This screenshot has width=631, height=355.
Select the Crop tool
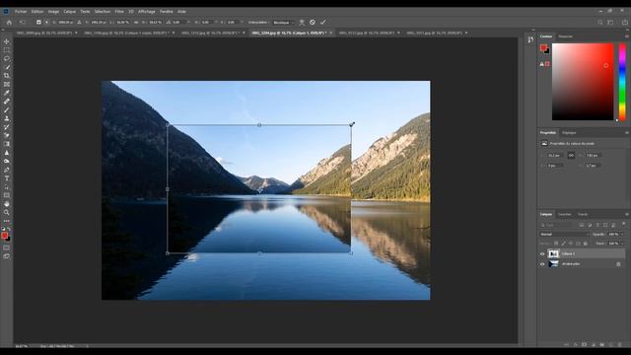point(7,76)
